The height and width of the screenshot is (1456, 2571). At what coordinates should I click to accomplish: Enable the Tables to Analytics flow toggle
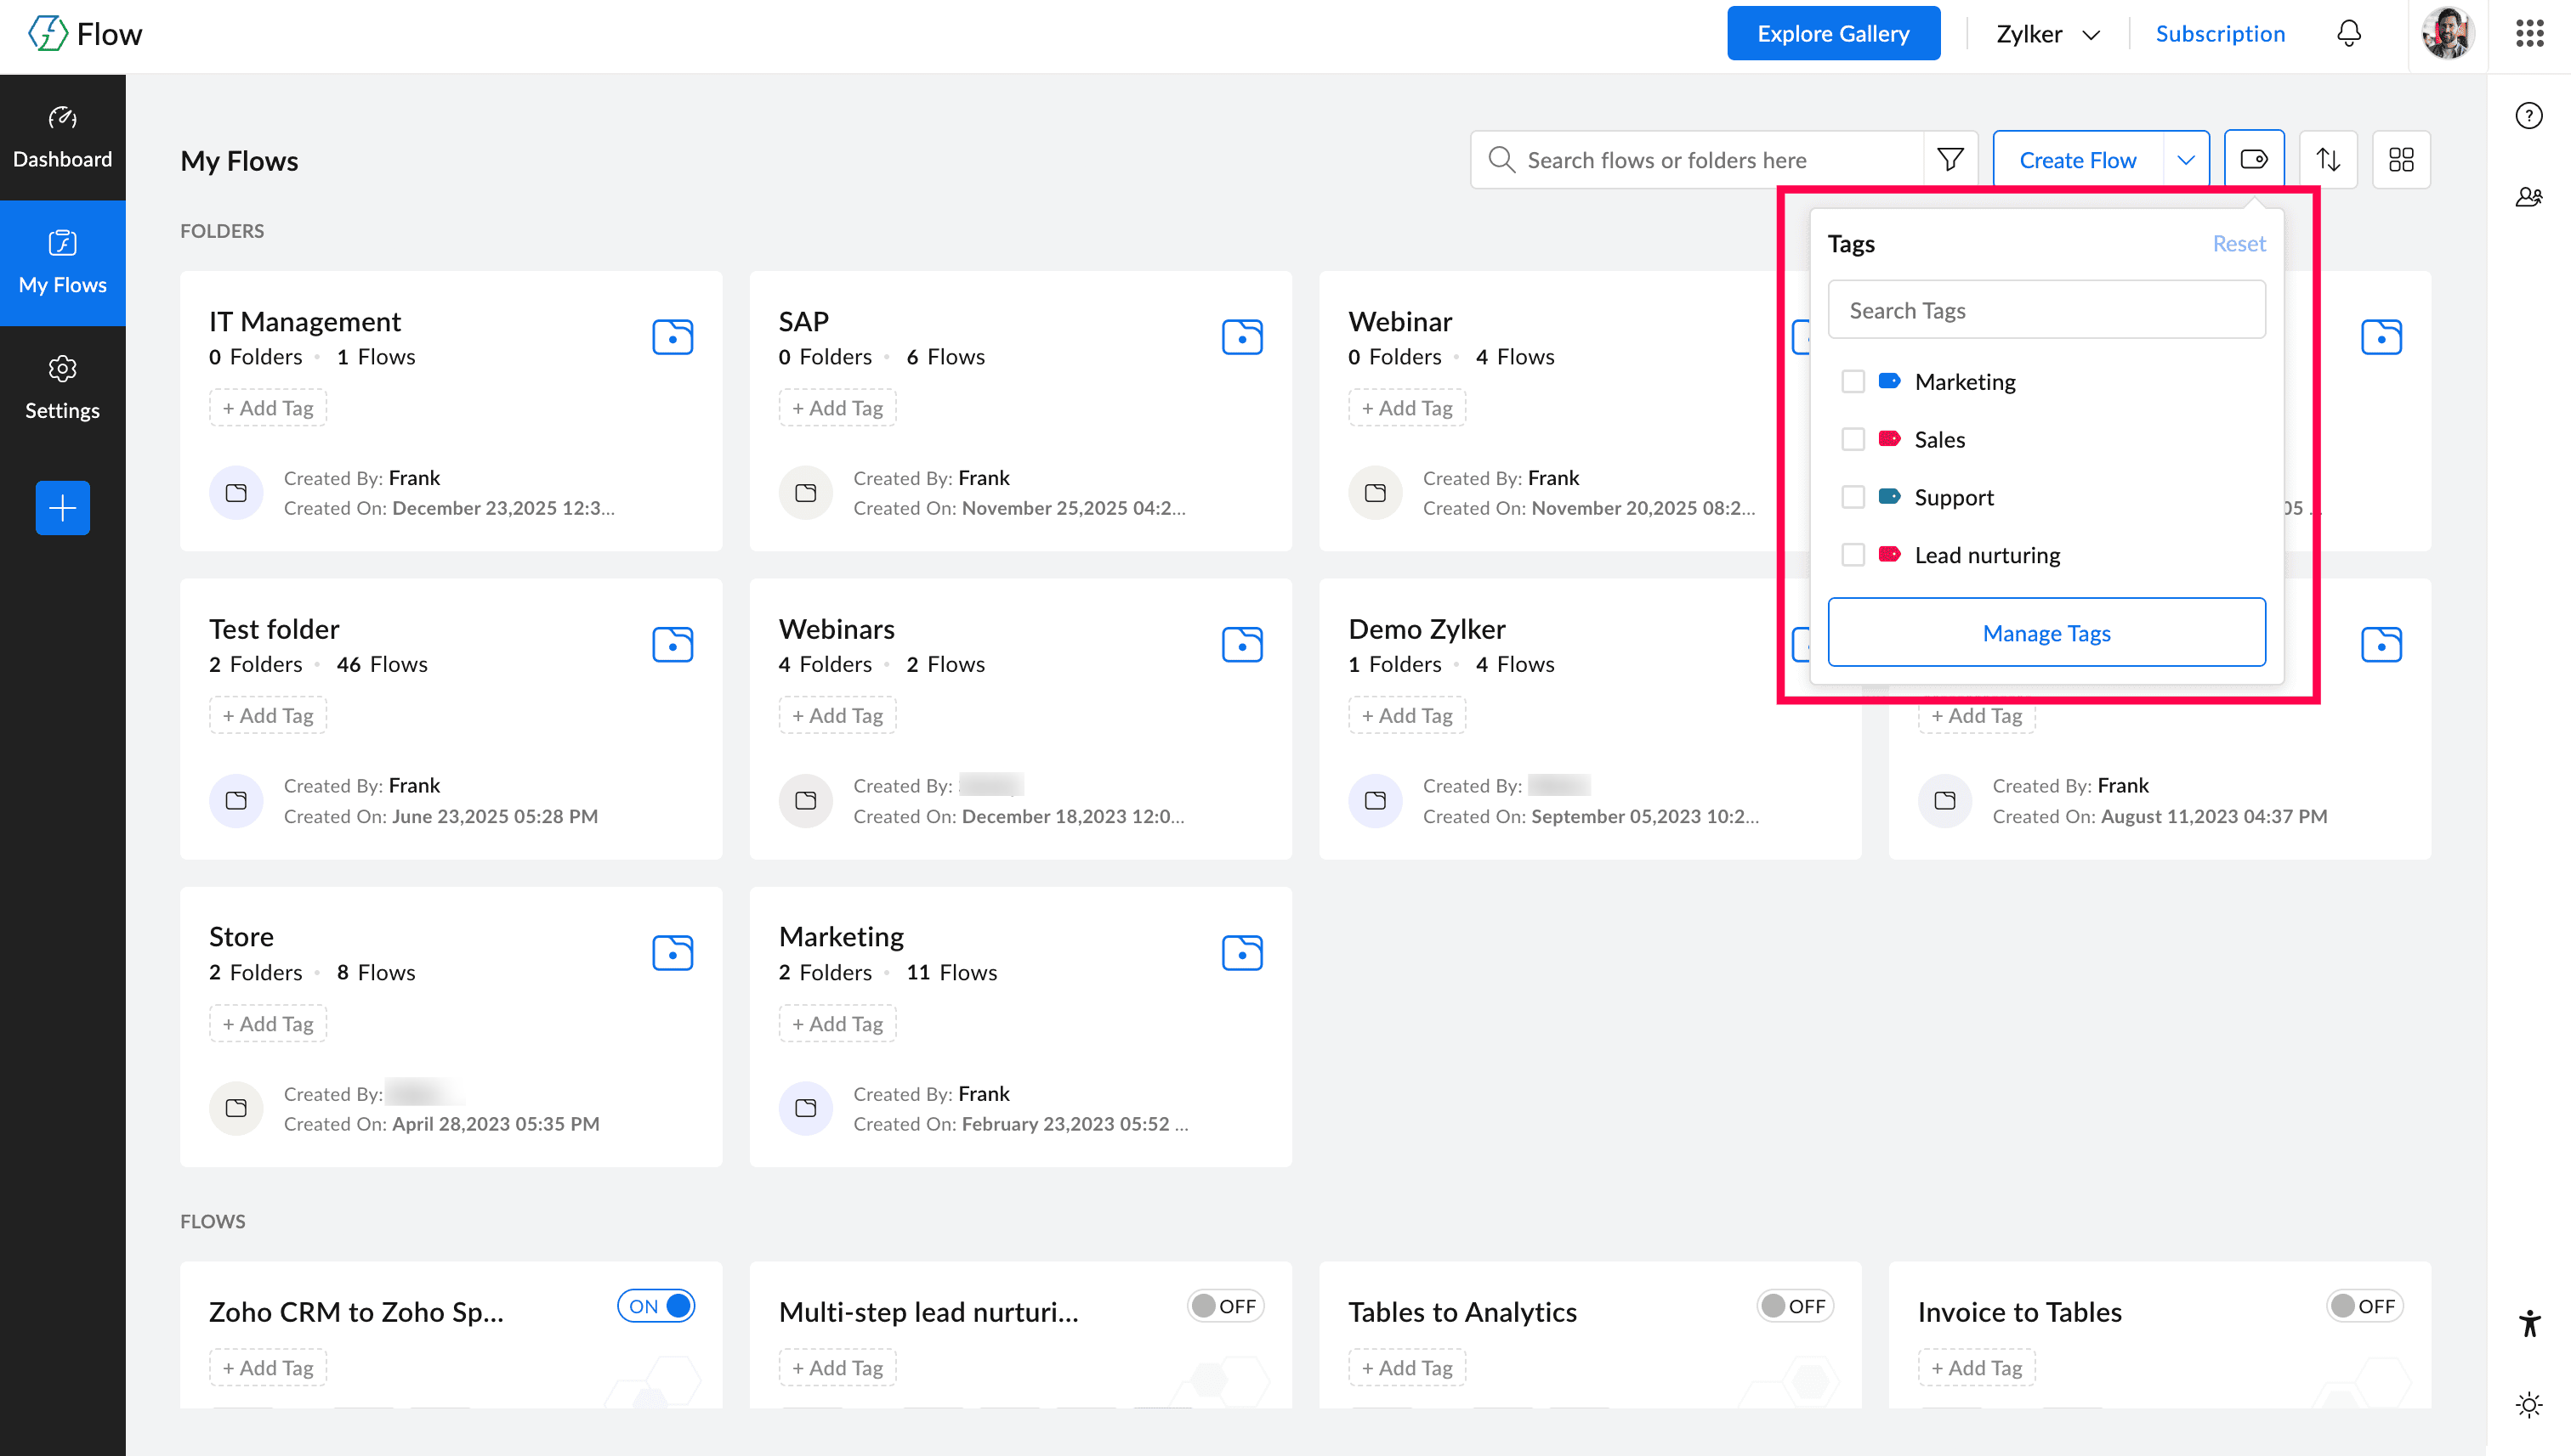(x=1795, y=1306)
